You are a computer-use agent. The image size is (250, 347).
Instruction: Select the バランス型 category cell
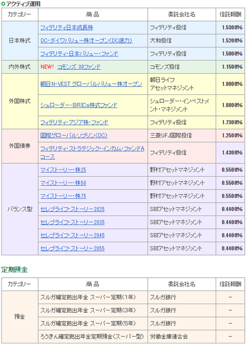click(x=20, y=209)
